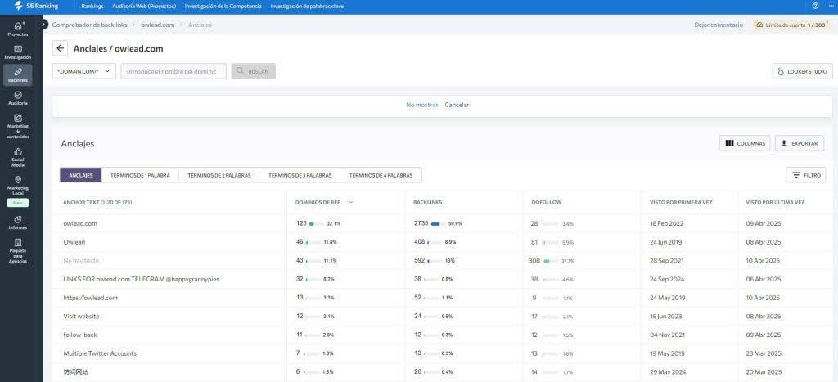The width and height of the screenshot is (838, 382).
Task: Click the 32.1% referring domains bar
Action: (x=316, y=224)
